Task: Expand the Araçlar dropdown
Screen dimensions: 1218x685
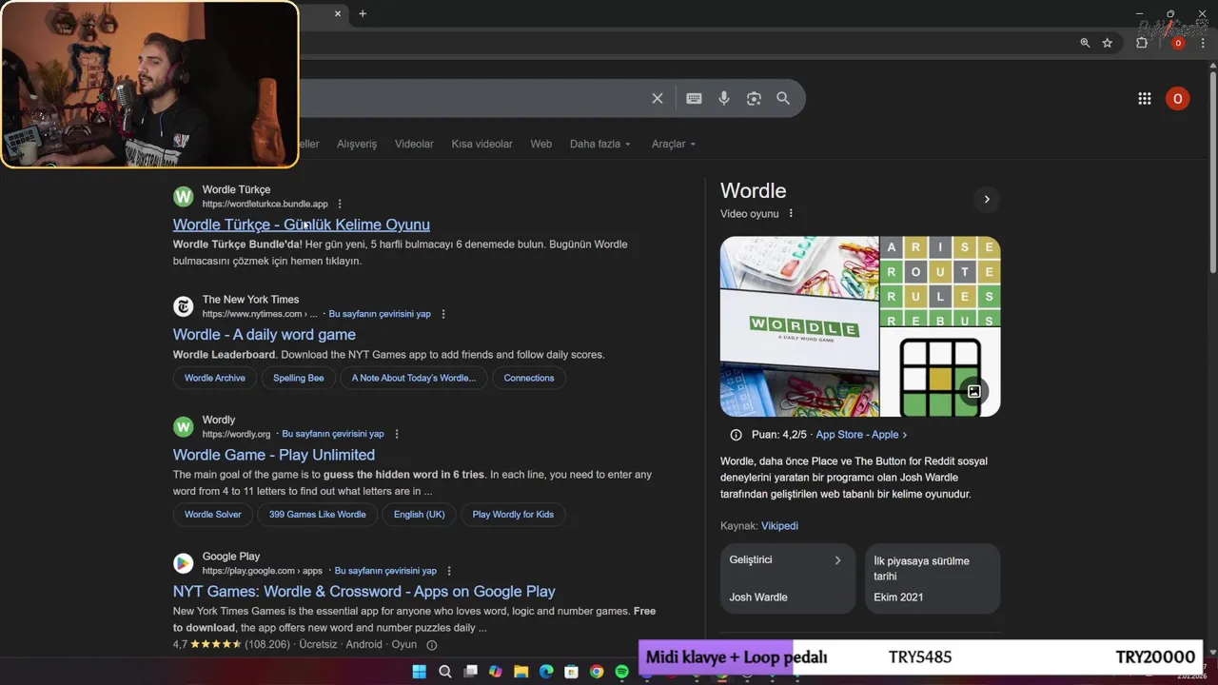Action: pos(674,144)
